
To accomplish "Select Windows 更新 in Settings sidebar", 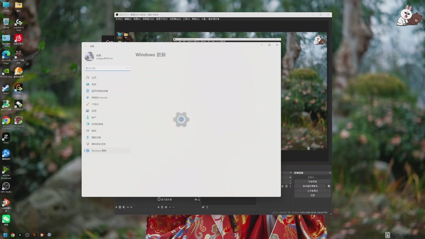I will coord(107,151).
